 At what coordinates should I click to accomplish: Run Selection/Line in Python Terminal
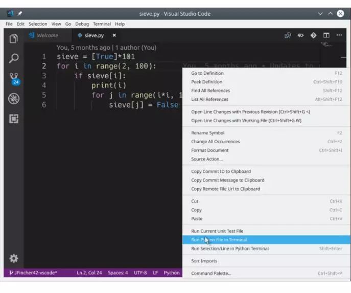click(x=266, y=249)
